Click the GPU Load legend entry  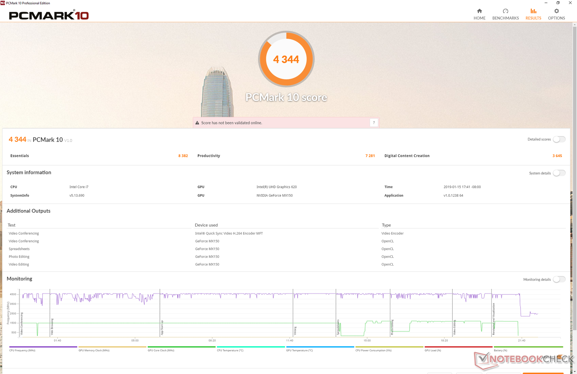(x=458, y=349)
